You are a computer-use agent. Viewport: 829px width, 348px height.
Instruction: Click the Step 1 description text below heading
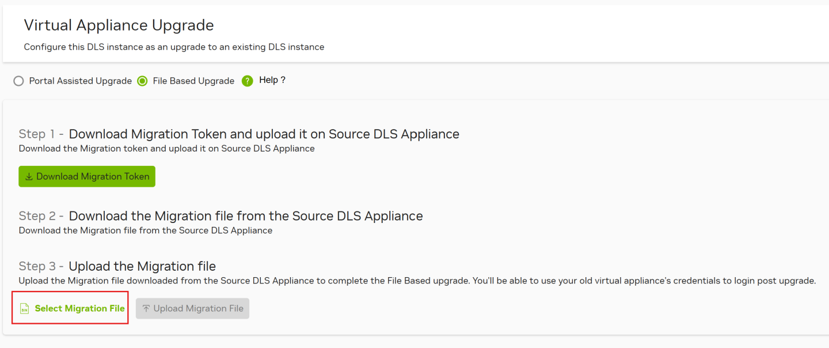(x=166, y=149)
